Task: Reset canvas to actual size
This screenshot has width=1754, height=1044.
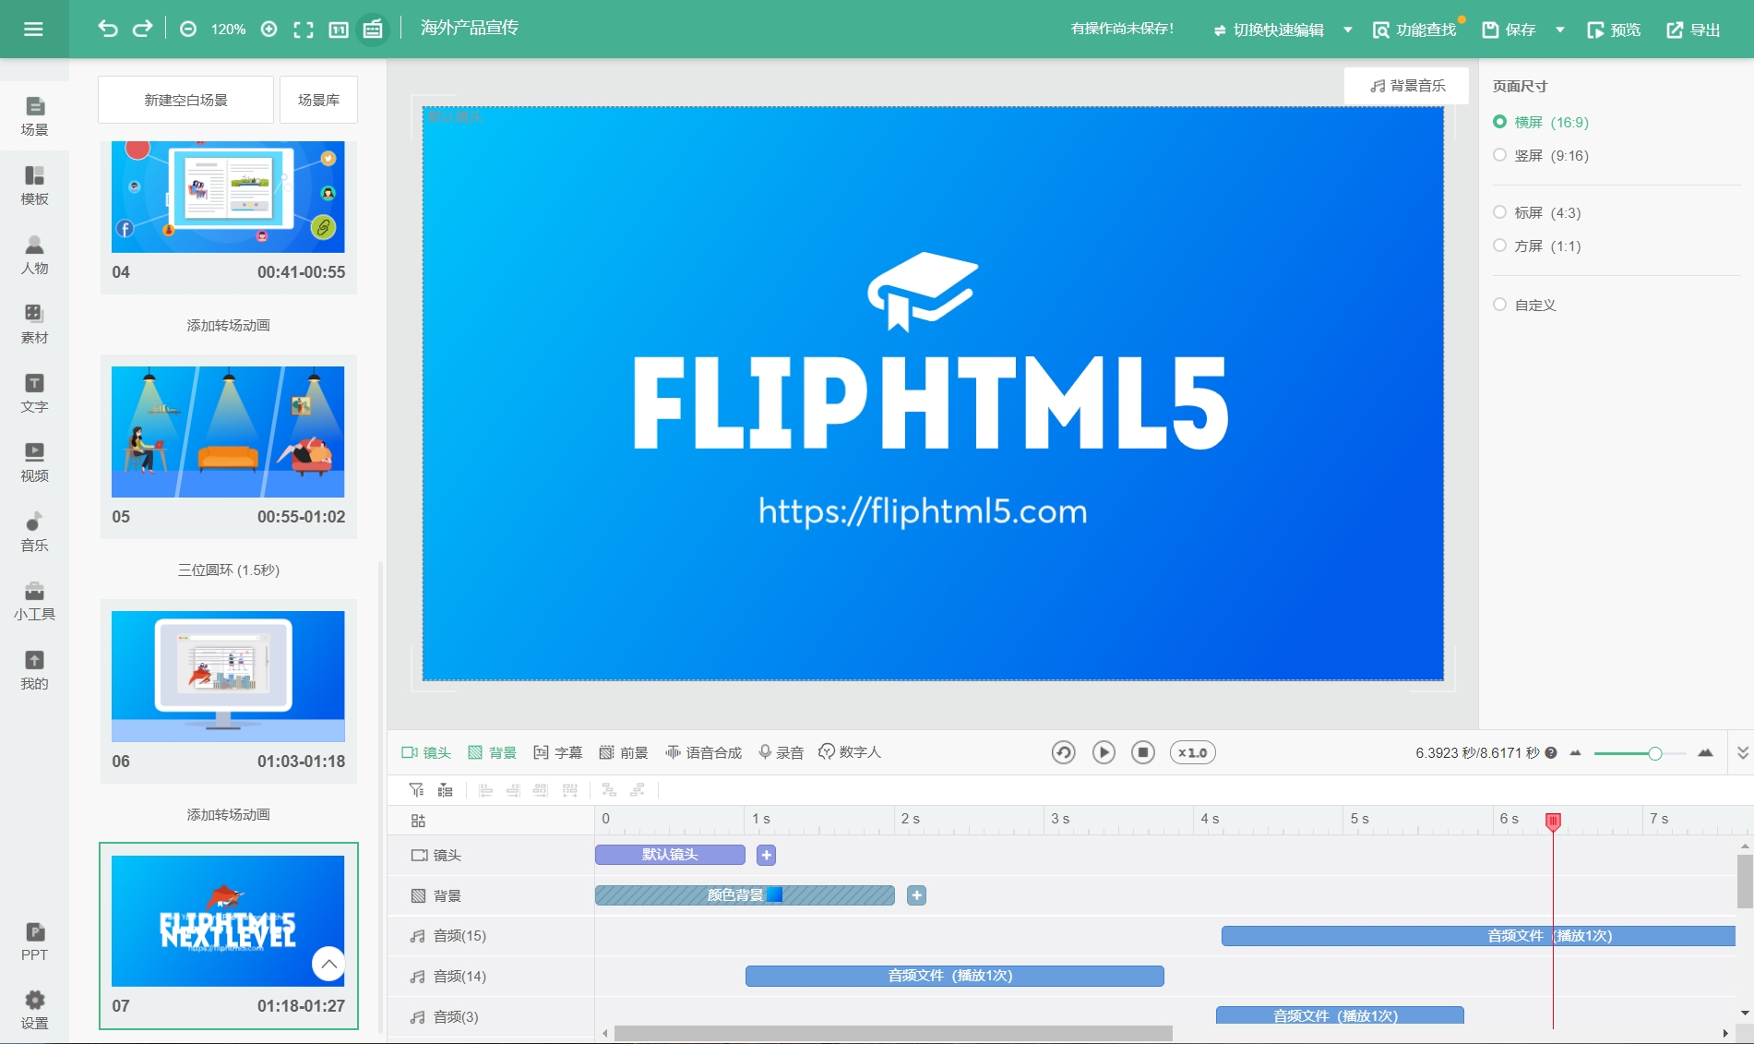Action: 339,30
